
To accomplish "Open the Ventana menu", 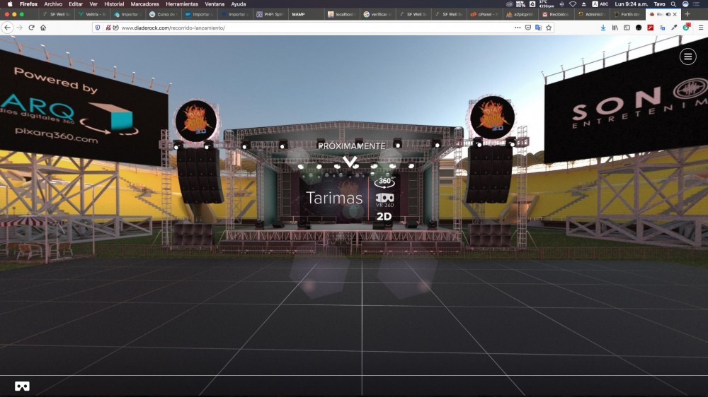I will point(215,4).
